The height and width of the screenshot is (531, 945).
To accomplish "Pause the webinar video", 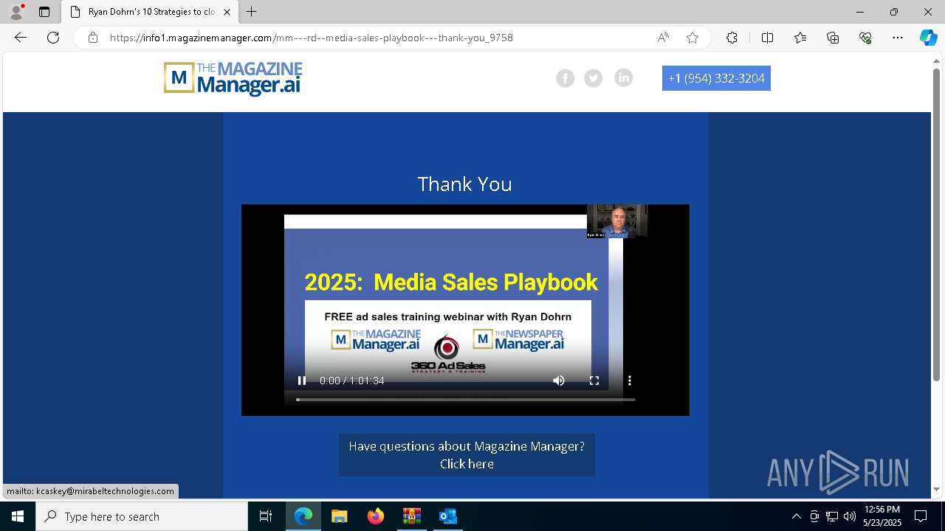I will tap(302, 381).
